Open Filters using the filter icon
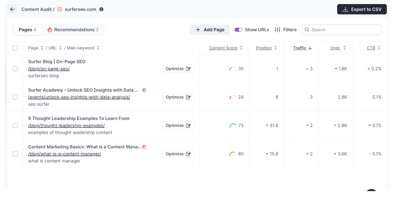399x202 pixels. pyautogui.click(x=277, y=30)
